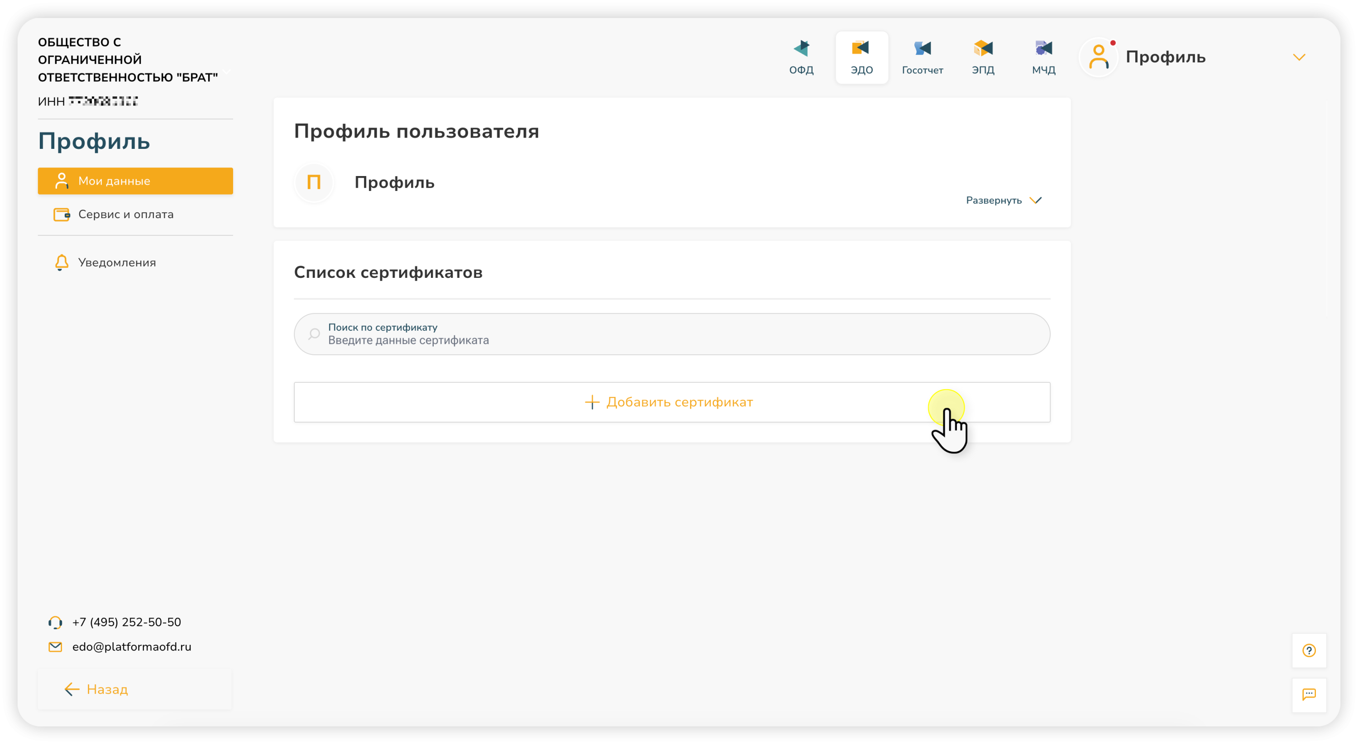Expand the profile header dropdown chevron
The width and height of the screenshot is (1358, 744).
point(1299,57)
